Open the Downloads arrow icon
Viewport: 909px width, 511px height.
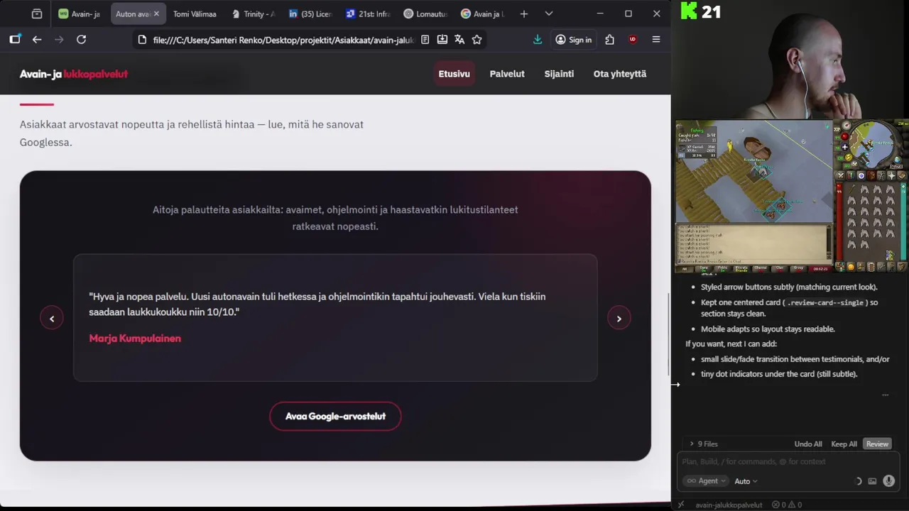(538, 40)
